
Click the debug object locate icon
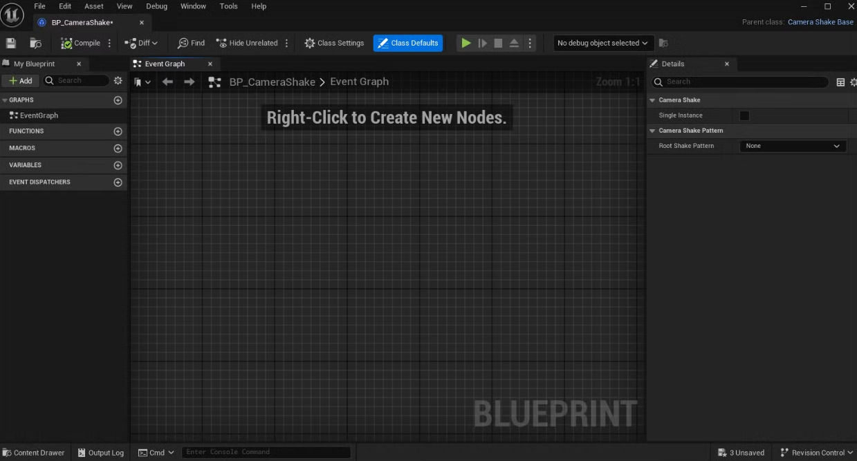click(663, 43)
